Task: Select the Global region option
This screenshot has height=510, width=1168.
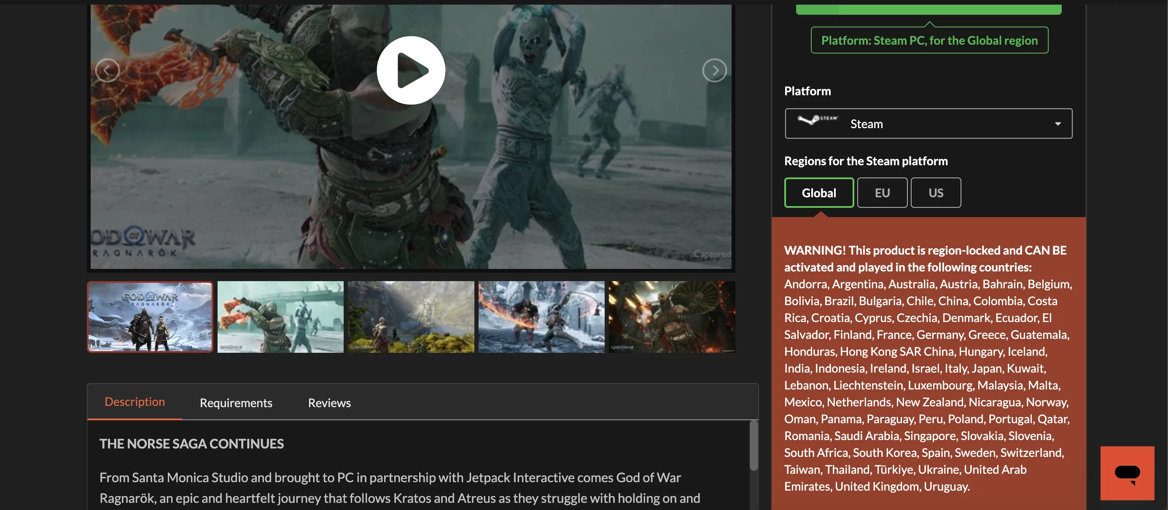Action: [818, 193]
